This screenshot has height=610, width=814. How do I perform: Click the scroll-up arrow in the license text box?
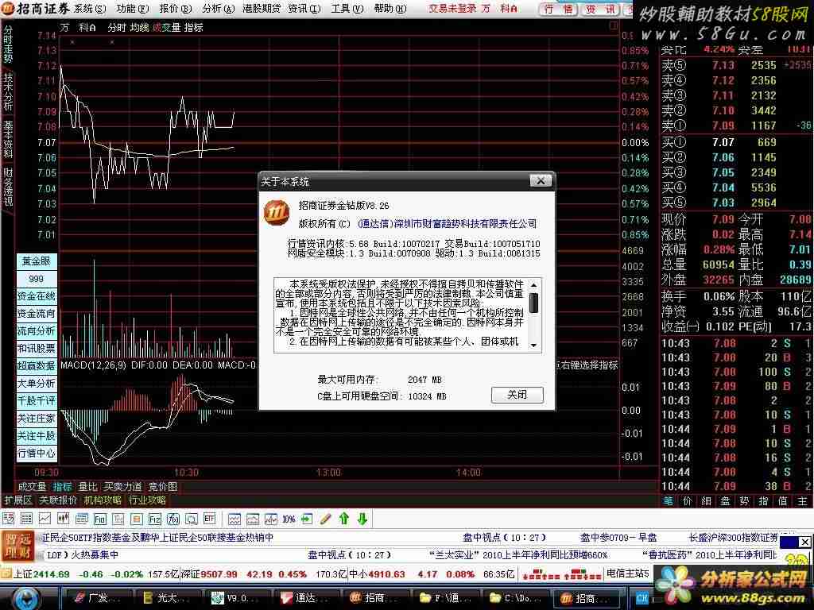[x=533, y=285]
